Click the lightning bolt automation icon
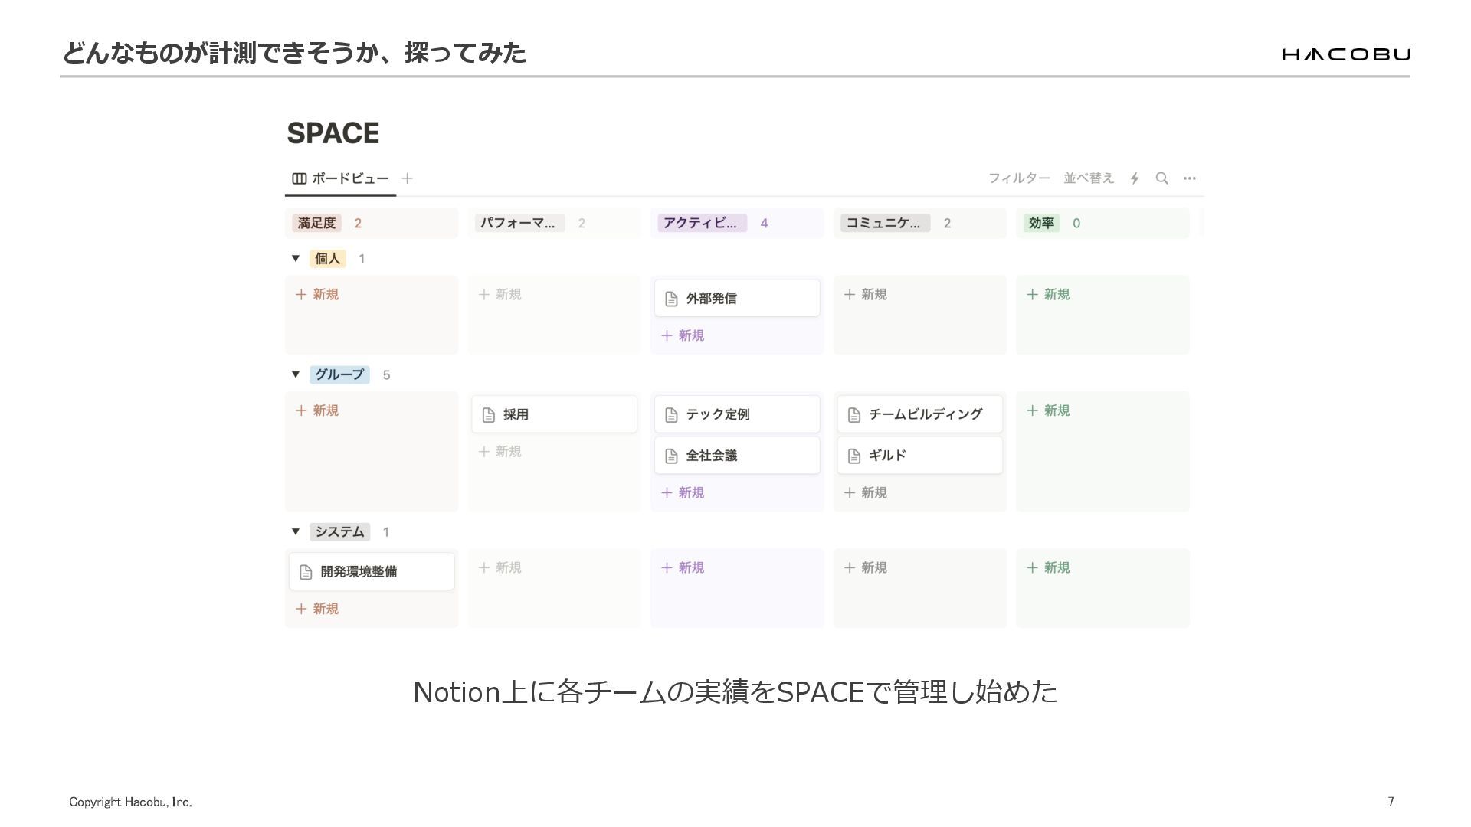Image resolution: width=1471 pixels, height=827 pixels. pos(1135,178)
